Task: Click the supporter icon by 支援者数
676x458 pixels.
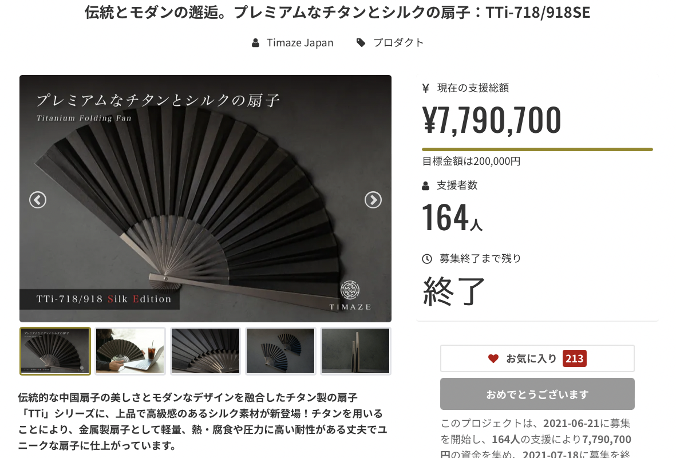Action: (x=425, y=186)
